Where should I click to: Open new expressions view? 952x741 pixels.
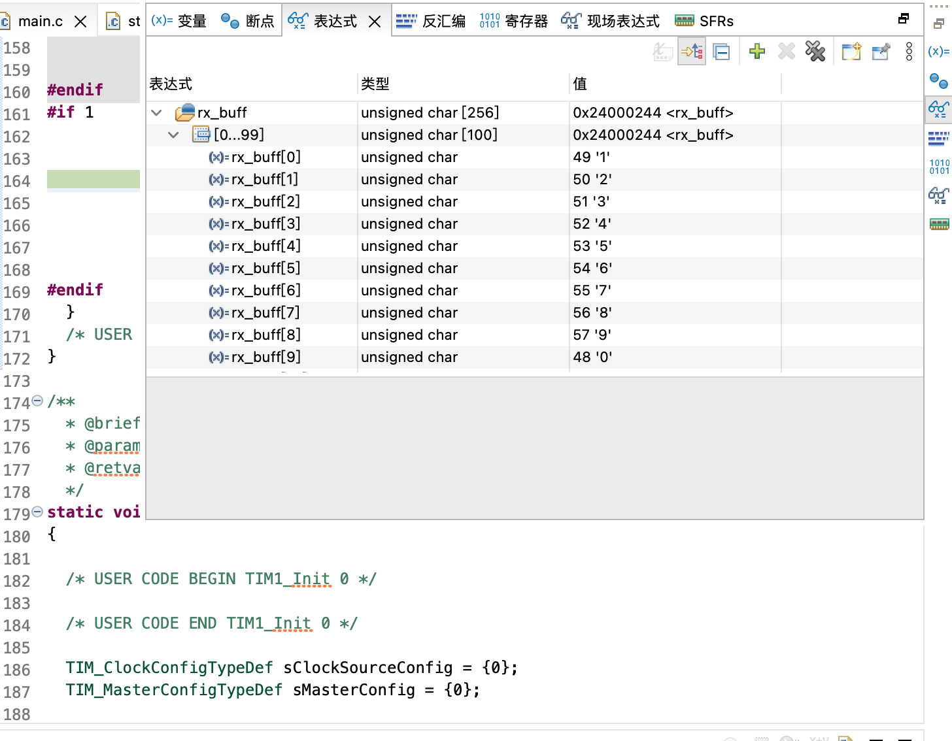[x=851, y=51]
